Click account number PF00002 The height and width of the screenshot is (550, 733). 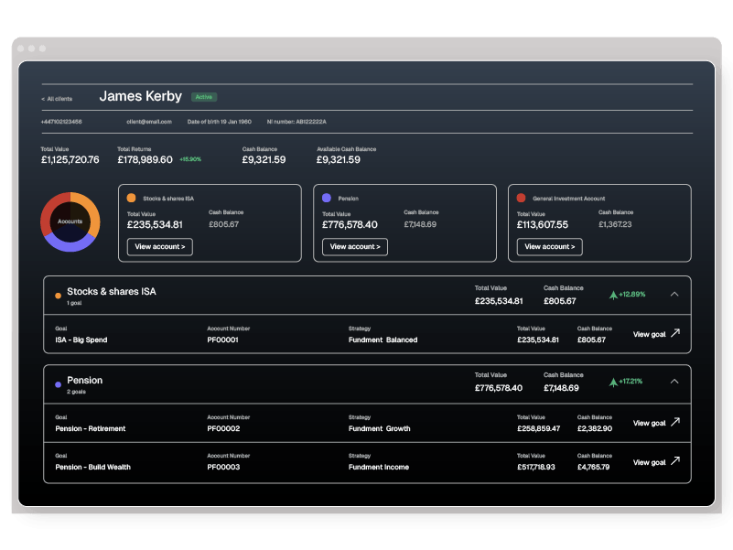pyautogui.click(x=223, y=429)
